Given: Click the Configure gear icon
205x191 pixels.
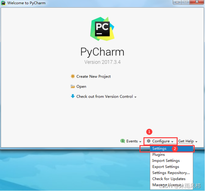Looking at the screenshot, I should pos(148,141).
